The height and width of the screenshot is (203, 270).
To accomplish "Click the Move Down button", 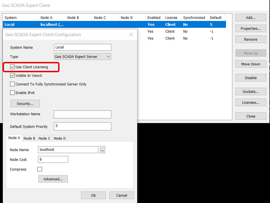I will pyautogui.click(x=251, y=64).
